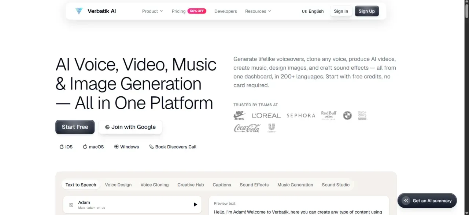Open the iOS app download link
Screen dimensions: 469x215
[66, 147]
